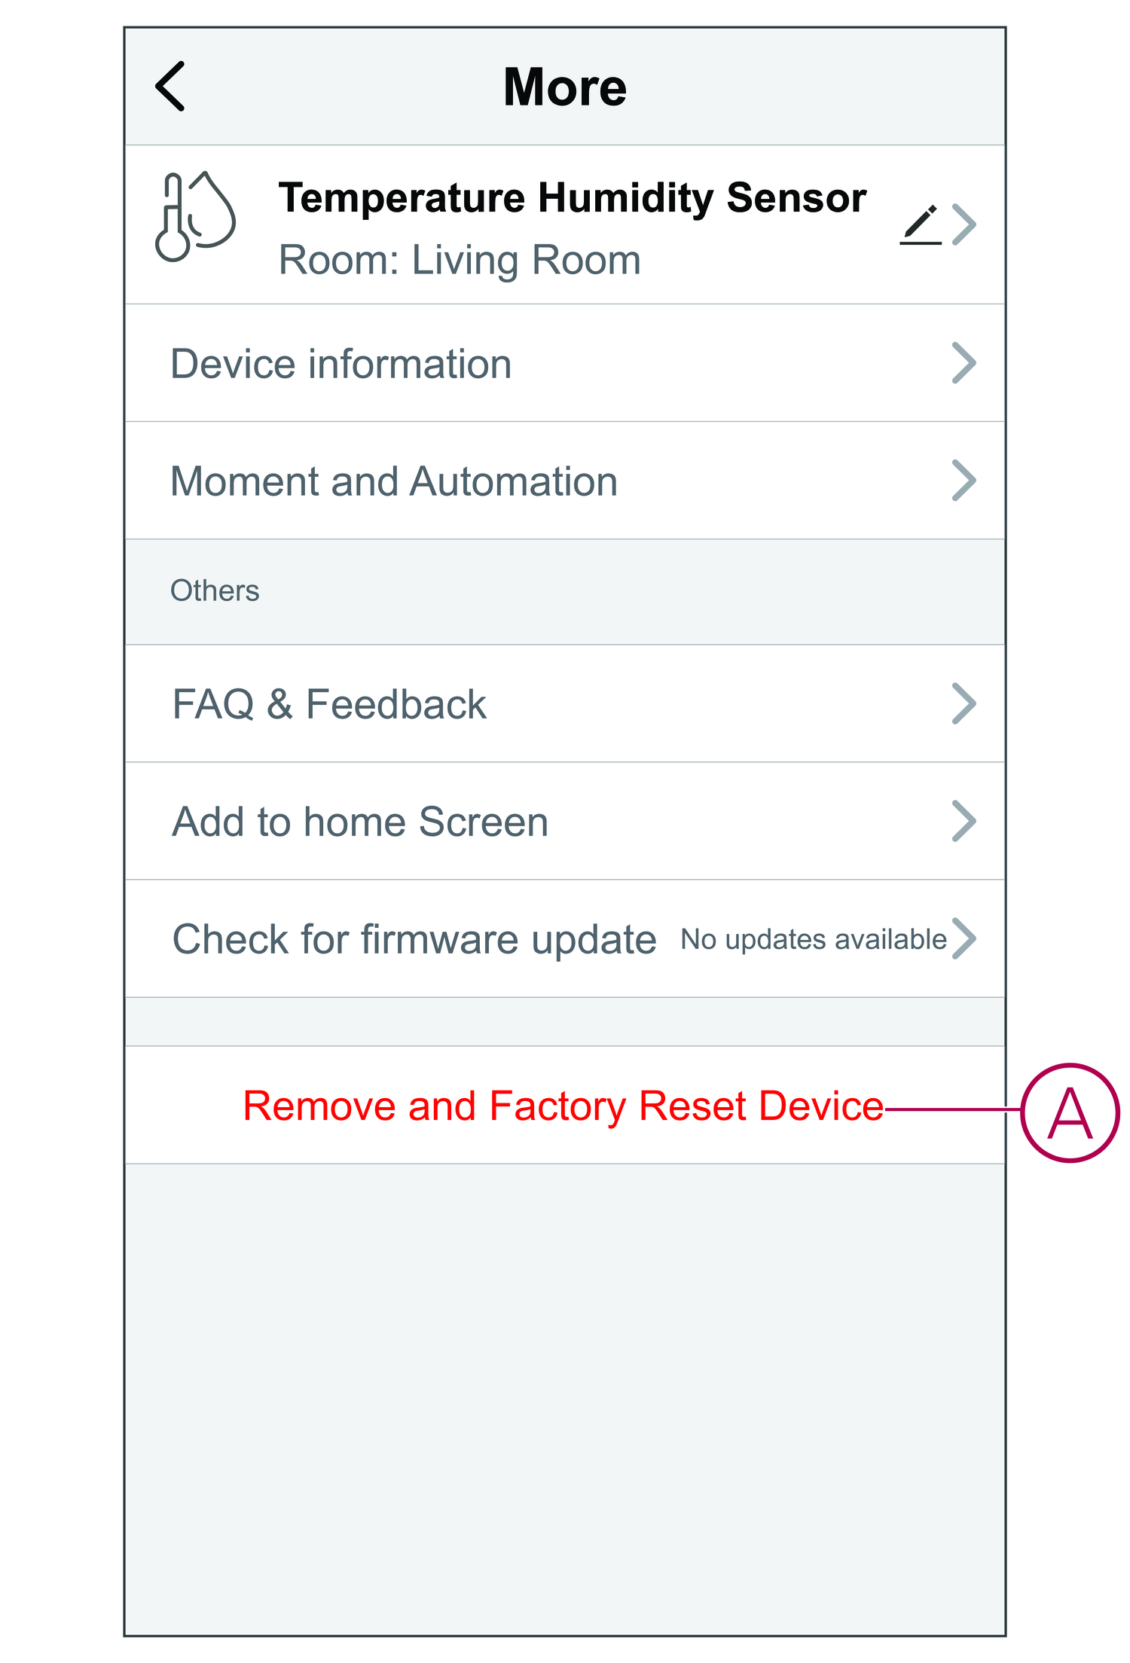Tap the temperature humidity sensor icon
1130x1663 pixels.
(195, 216)
